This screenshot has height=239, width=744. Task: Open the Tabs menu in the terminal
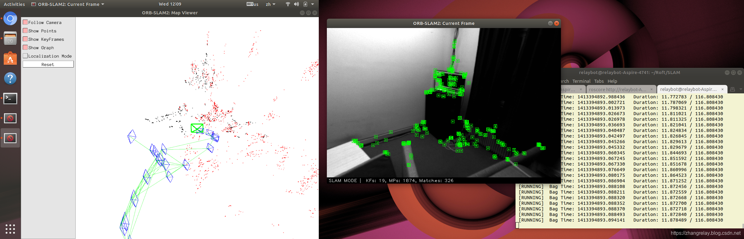[599, 81]
